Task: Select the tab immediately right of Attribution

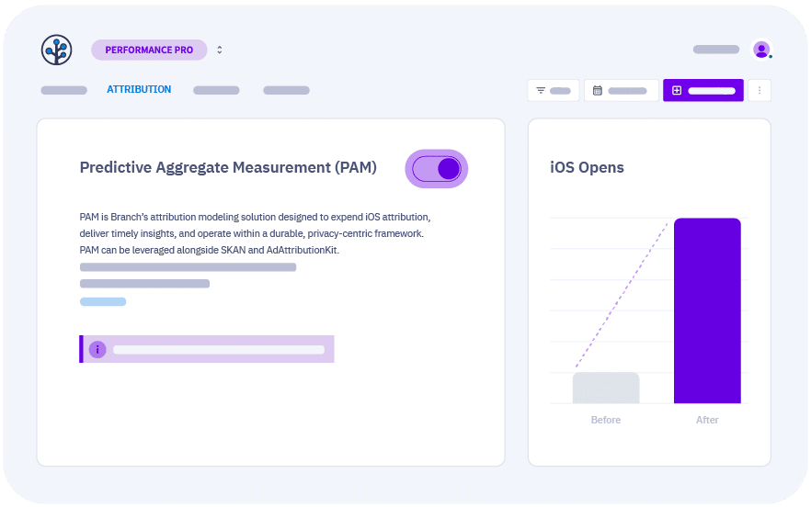Action: (216, 91)
